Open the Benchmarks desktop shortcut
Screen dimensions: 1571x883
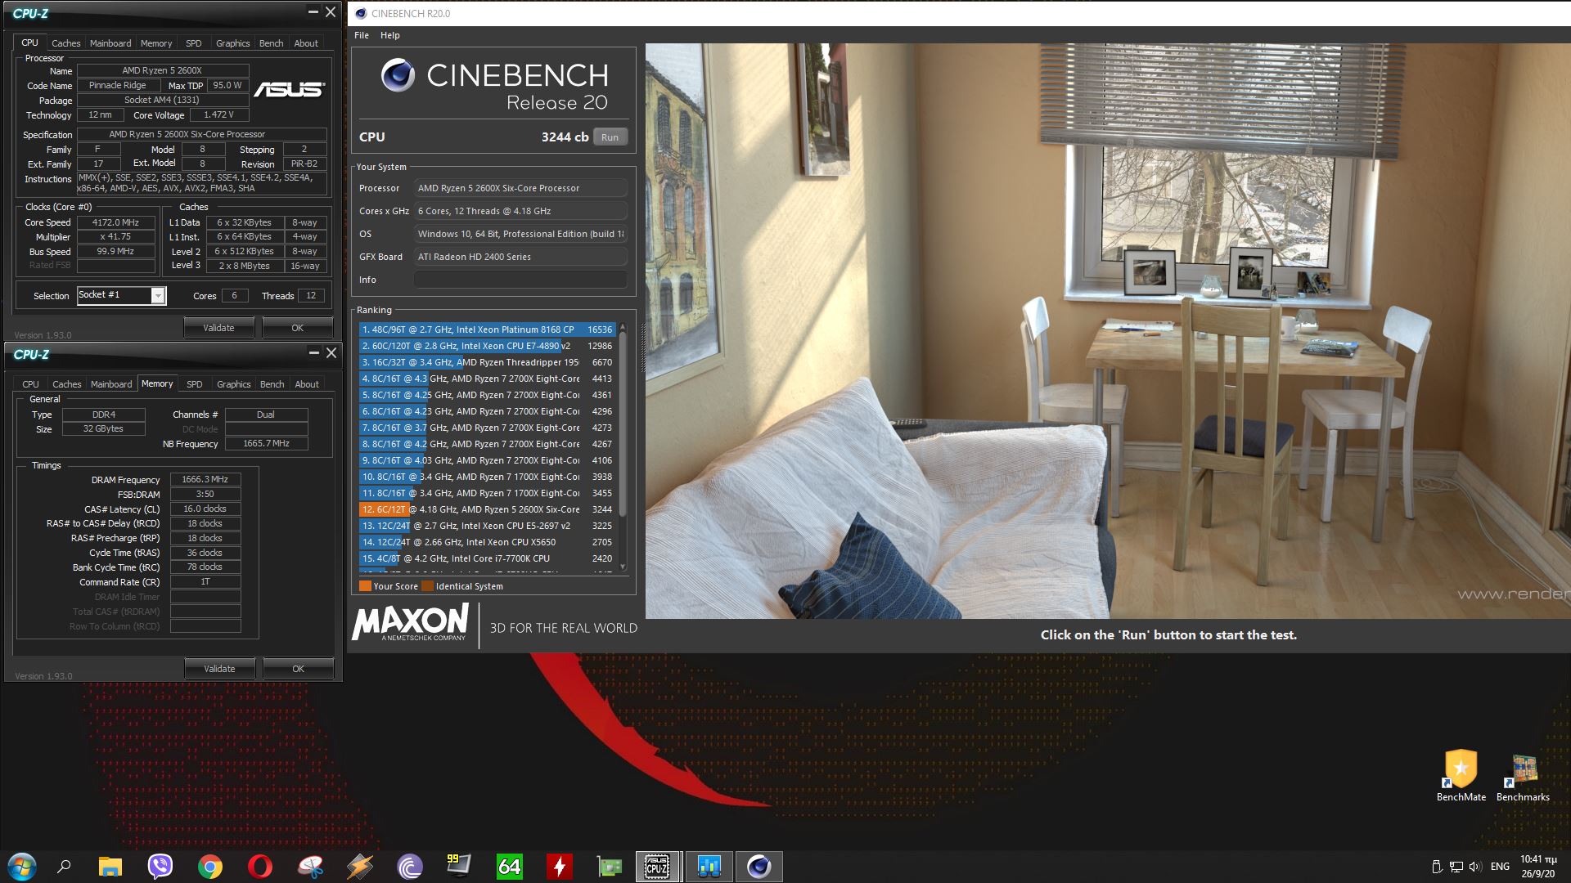pyautogui.click(x=1523, y=776)
